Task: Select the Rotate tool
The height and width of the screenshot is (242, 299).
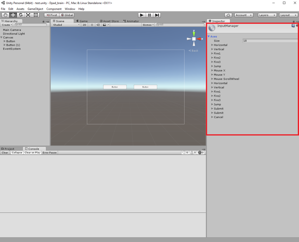Action: point(21,15)
